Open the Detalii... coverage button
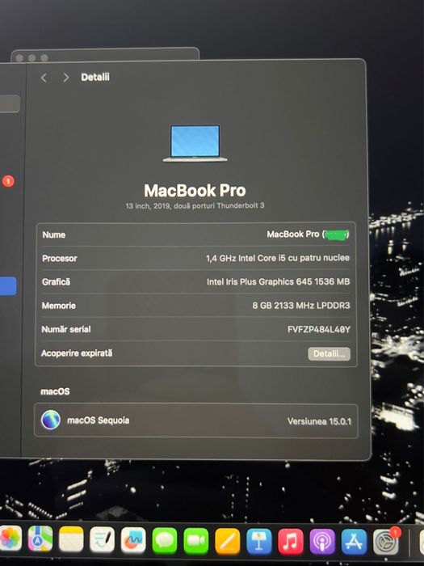 [329, 354]
